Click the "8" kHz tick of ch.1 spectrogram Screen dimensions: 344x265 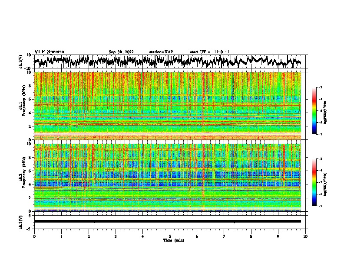coord(30,86)
